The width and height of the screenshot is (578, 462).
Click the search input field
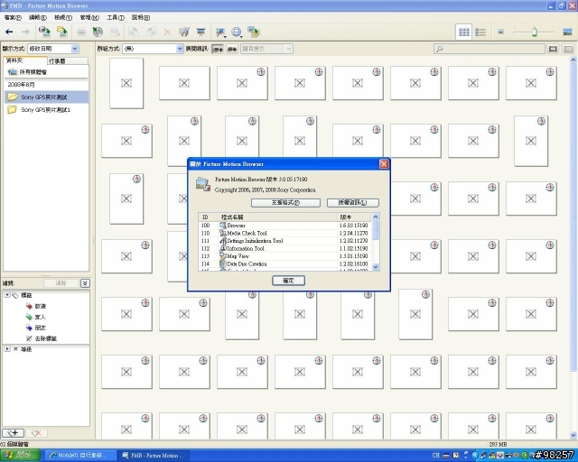click(489, 49)
